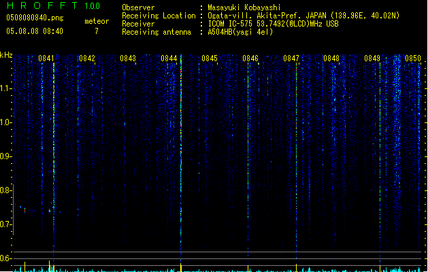Click the 0850 time marker
428x272 pixels.
[x=413, y=58]
